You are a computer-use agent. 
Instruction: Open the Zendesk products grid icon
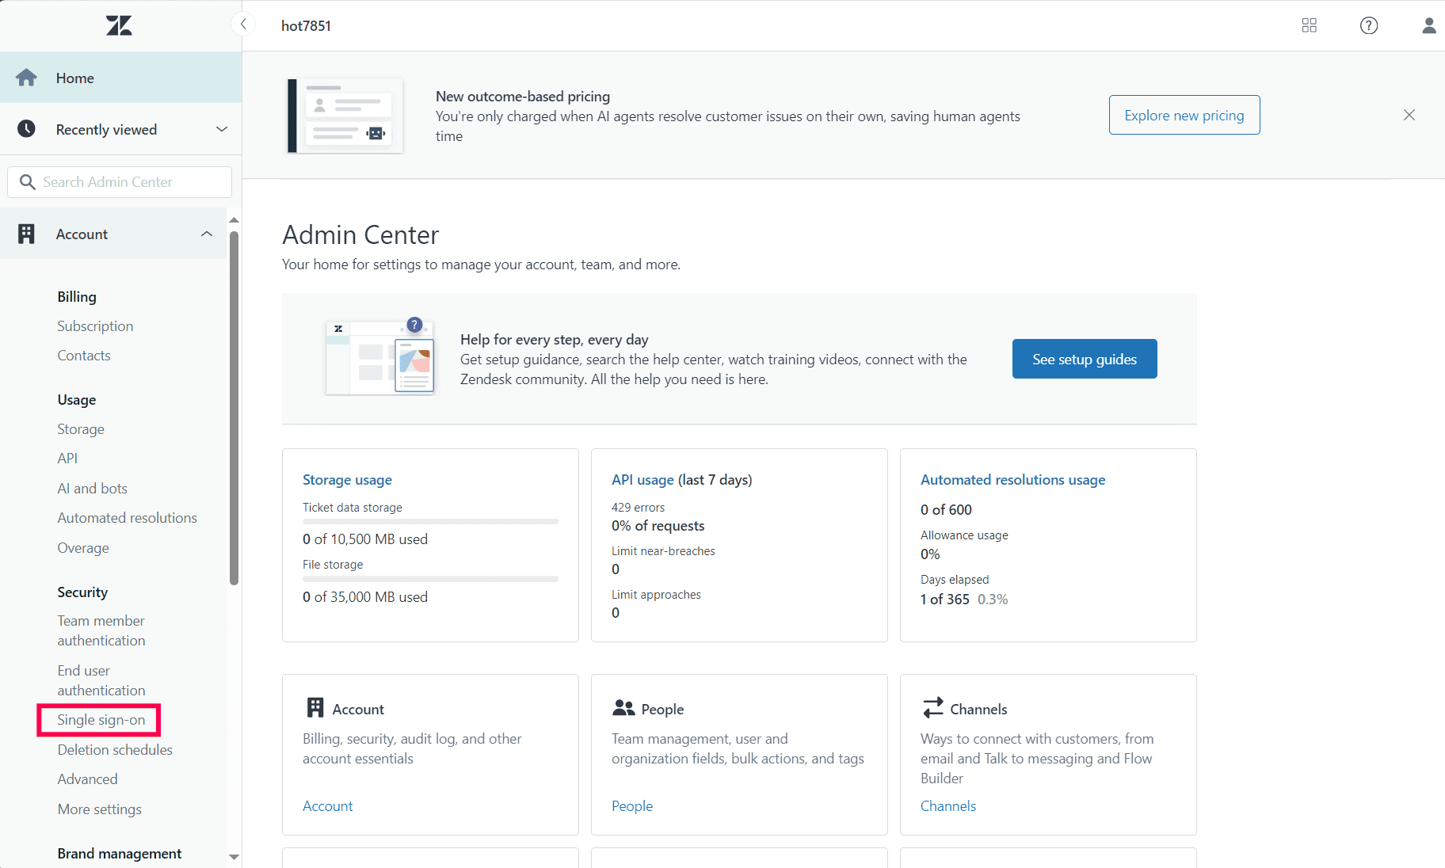[1309, 25]
